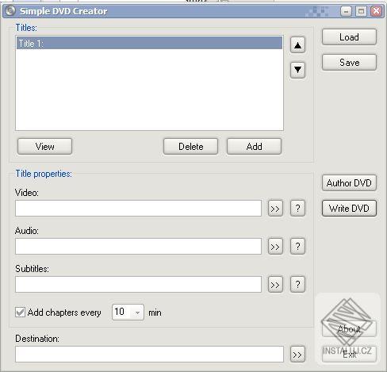Browse for a subtitles file
This screenshot has width=387, height=372.
click(x=275, y=285)
